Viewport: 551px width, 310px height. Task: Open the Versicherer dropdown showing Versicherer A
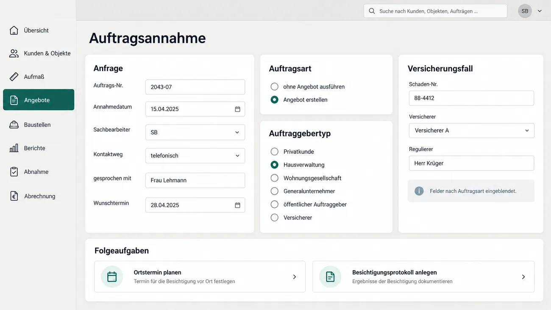tap(471, 130)
